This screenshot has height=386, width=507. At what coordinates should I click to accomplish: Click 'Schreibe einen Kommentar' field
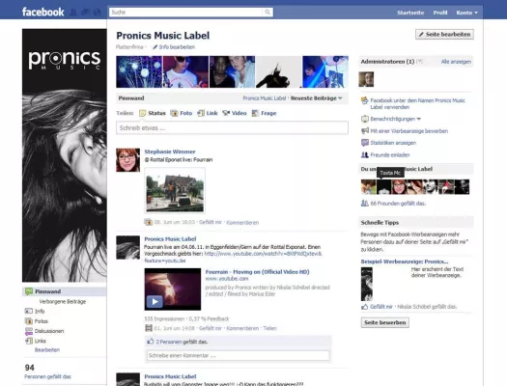[239, 356]
